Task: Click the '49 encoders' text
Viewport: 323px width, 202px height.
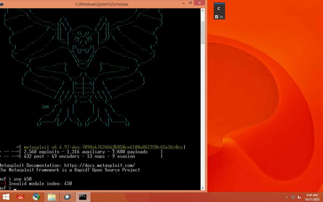Action: [66, 156]
